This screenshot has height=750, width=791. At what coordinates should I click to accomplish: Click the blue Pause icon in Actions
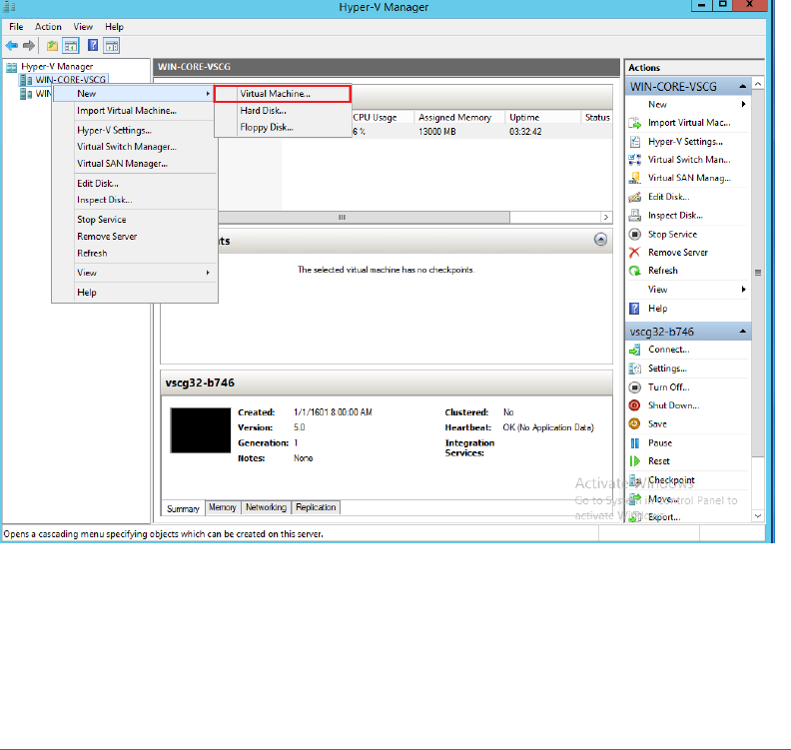tap(634, 442)
